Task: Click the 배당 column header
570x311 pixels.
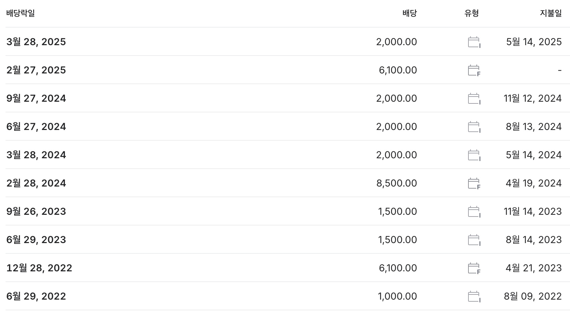Action: coord(409,13)
